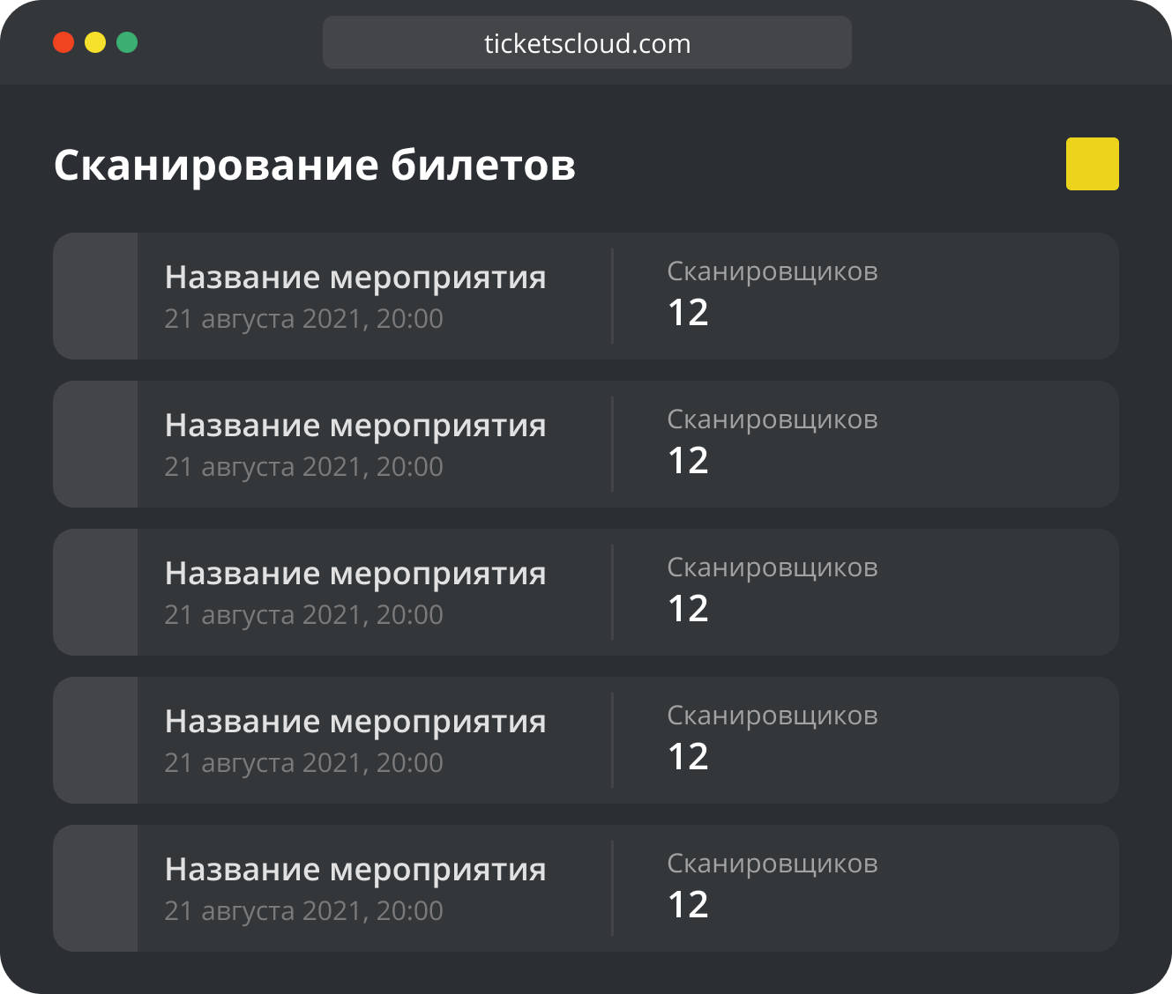Image resolution: width=1172 pixels, height=994 pixels.
Task: Select second event title Название мероприятия
Action: [355, 426]
